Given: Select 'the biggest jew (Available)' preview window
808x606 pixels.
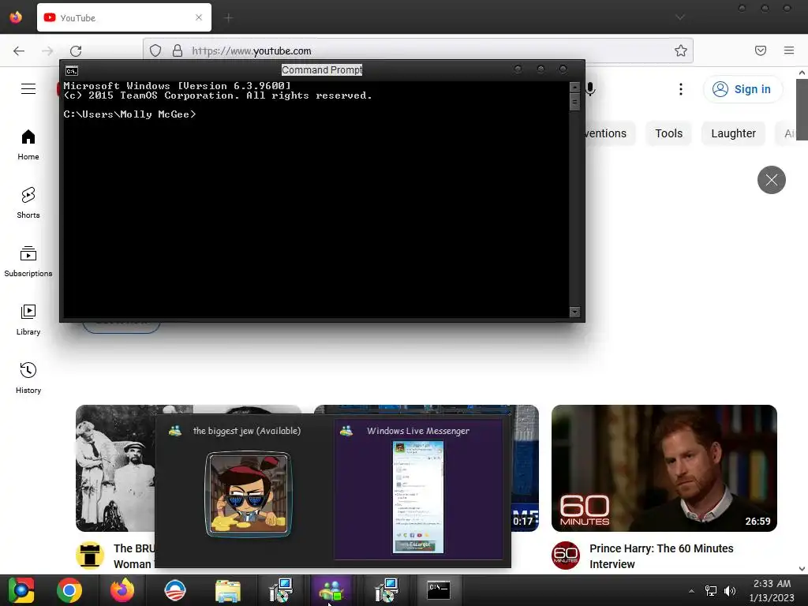Looking at the screenshot, I should click(x=246, y=489).
